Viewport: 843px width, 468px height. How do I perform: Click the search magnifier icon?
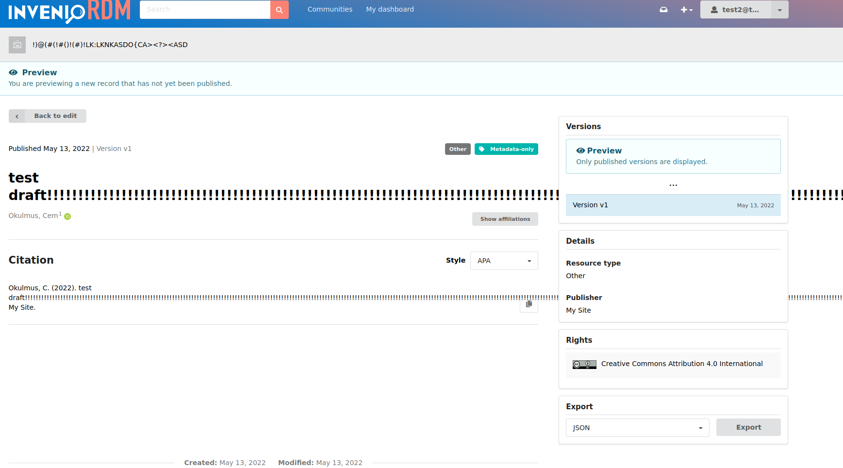[x=279, y=9]
